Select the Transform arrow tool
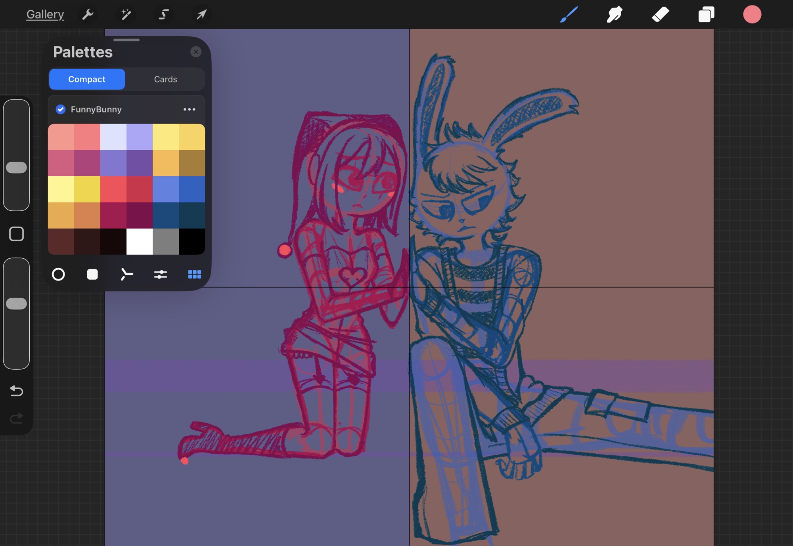793x546 pixels. click(x=201, y=15)
